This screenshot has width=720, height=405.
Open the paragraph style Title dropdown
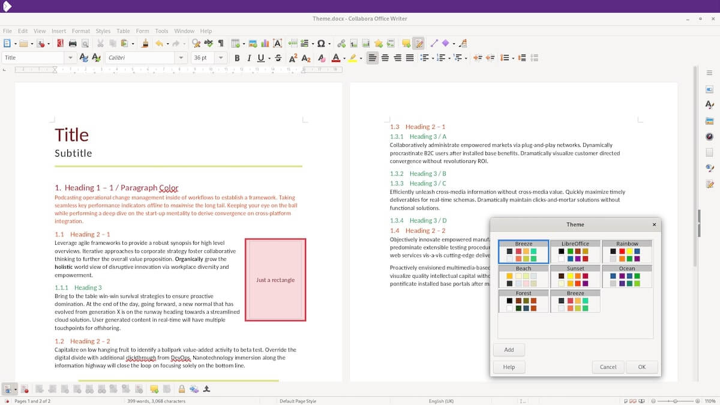coord(71,58)
